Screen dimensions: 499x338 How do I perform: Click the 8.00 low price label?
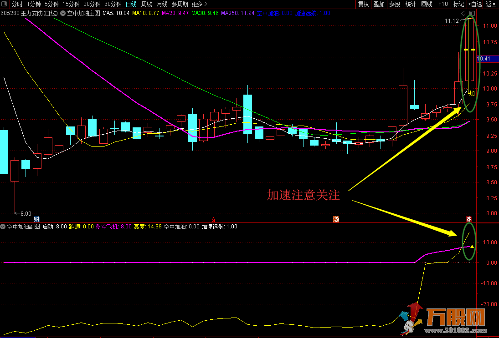[x=26, y=214]
